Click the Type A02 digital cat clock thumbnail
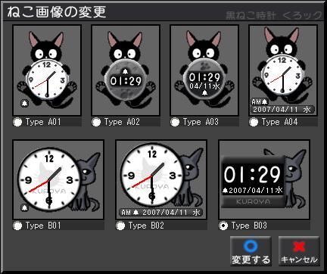The height and width of the screenshot is (274, 327). 126,70
